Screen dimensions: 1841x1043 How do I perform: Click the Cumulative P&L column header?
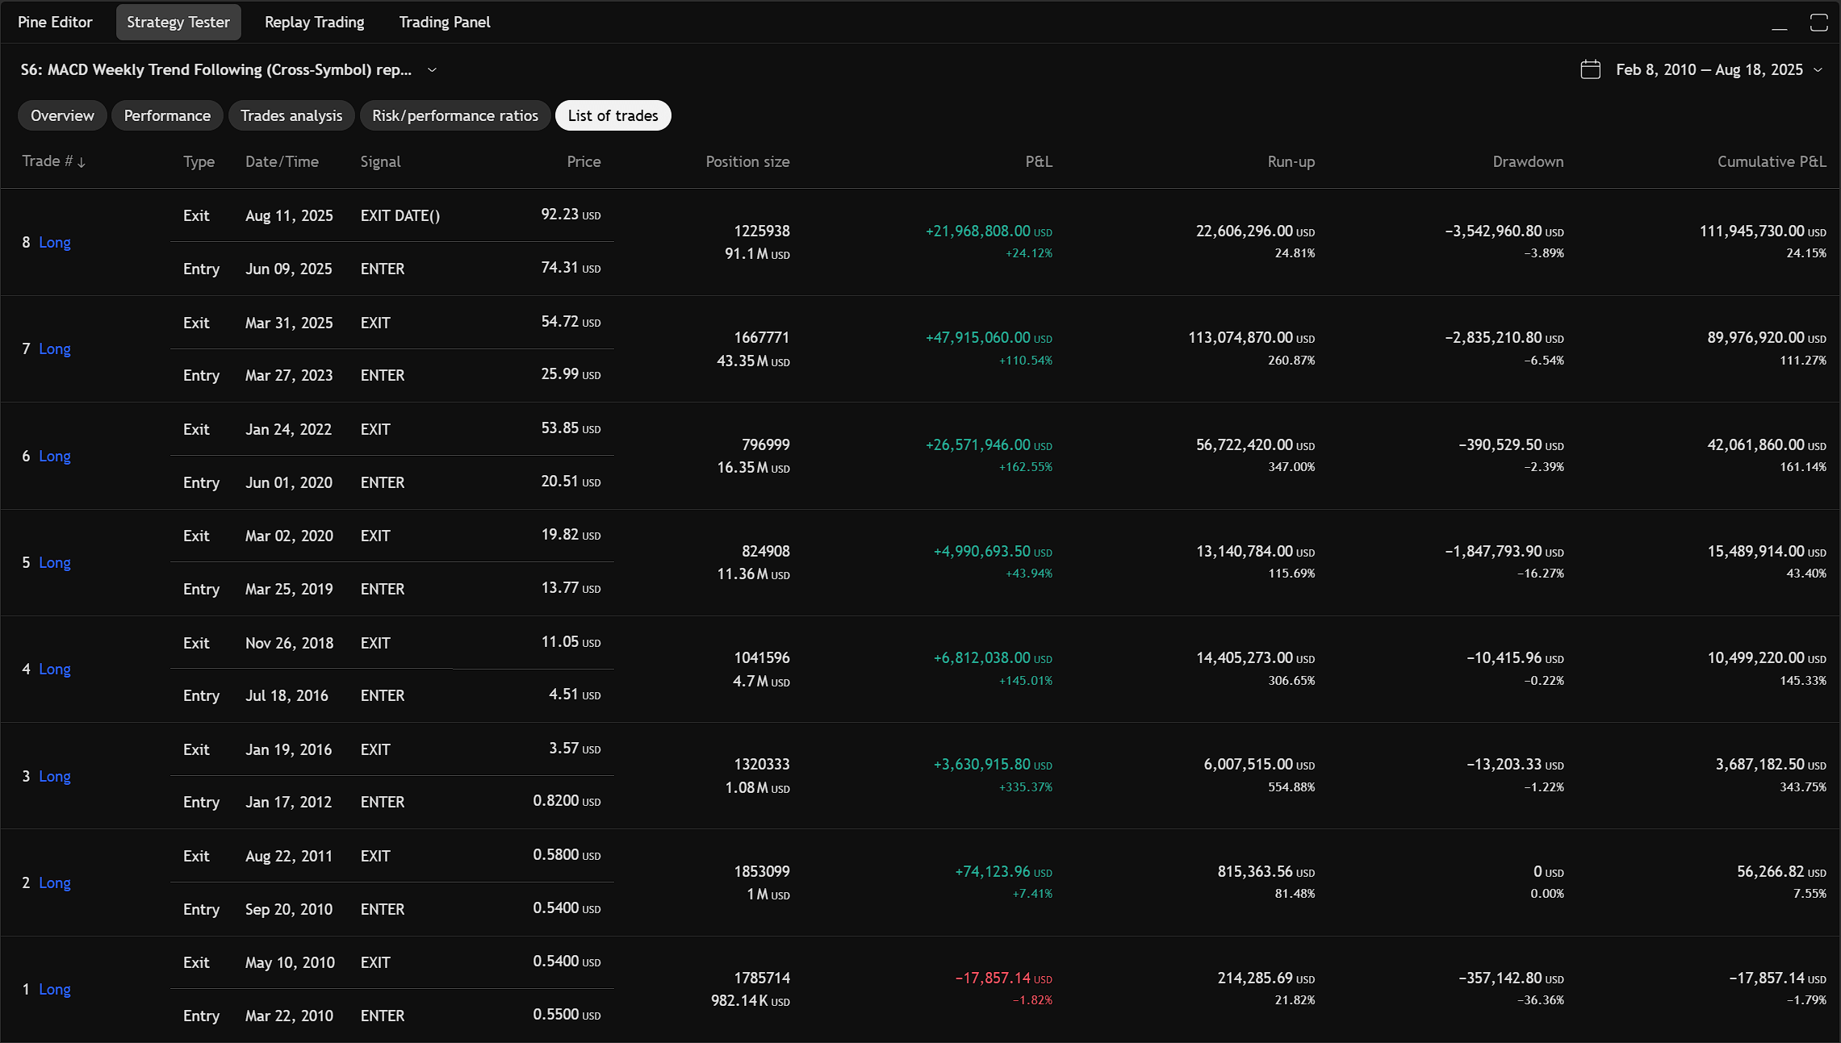pos(1772,161)
